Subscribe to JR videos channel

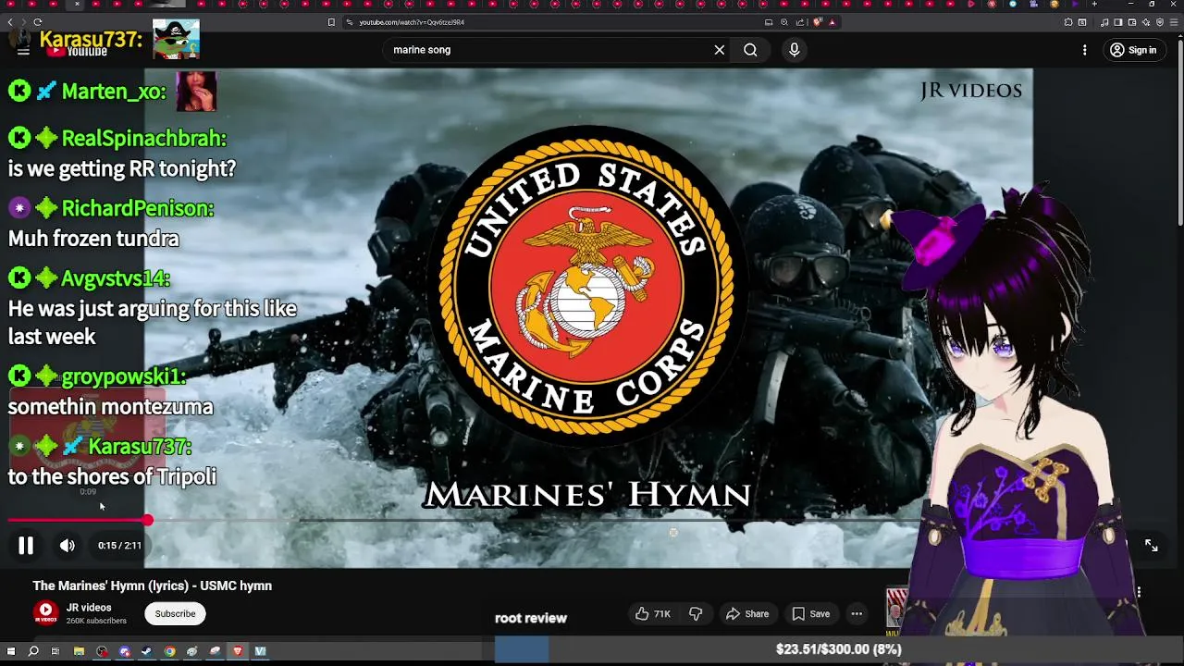point(175,613)
